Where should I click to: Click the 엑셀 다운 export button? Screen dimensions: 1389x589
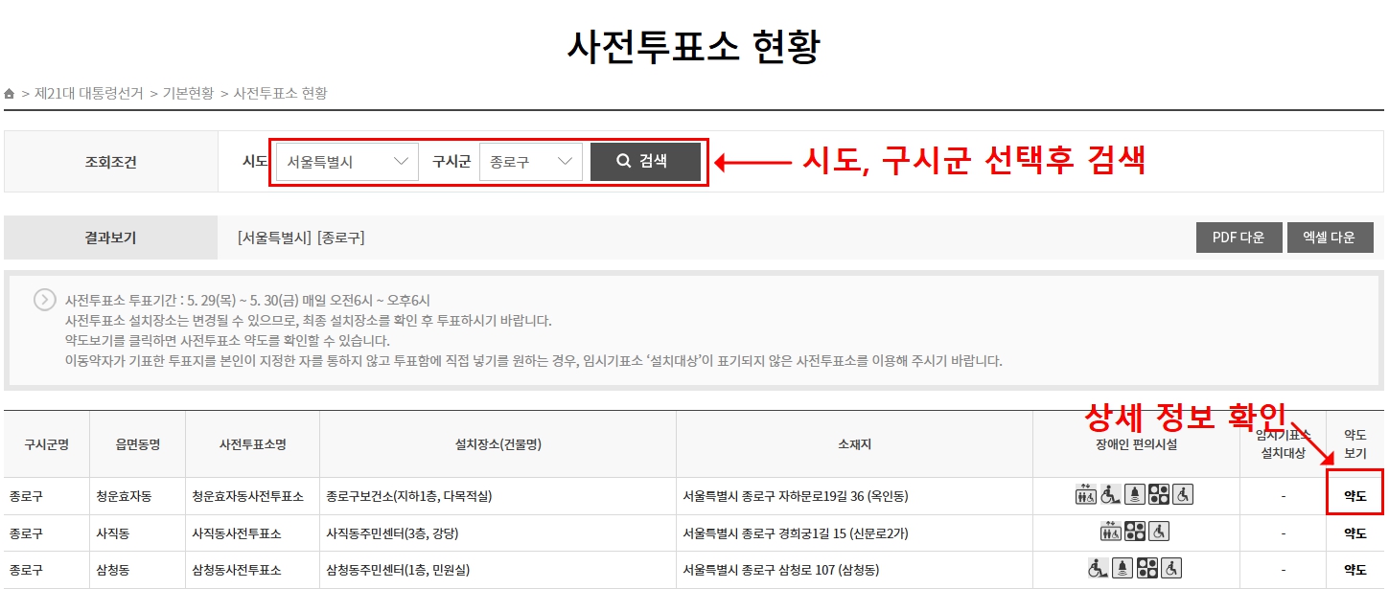pos(1331,237)
